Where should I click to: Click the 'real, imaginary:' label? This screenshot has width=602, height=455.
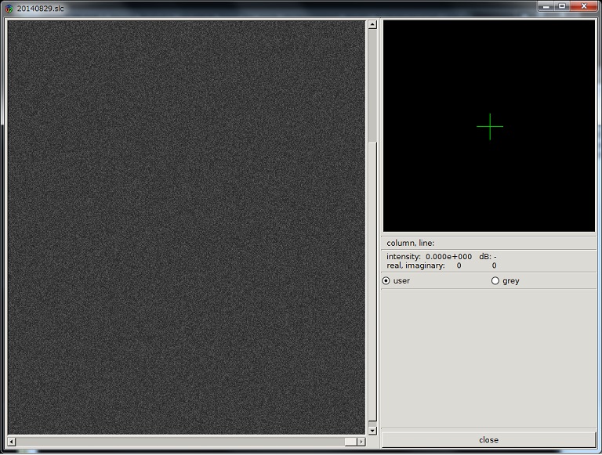[415, 265]
